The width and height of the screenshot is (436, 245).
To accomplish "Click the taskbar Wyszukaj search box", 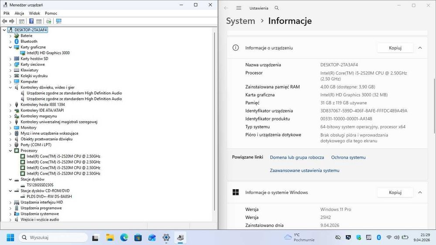I will (x=53, y=238).
